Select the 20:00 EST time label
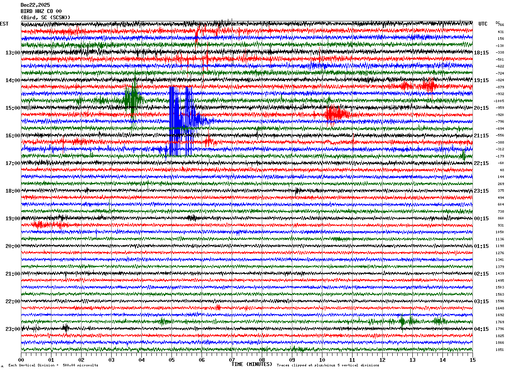The image size is (506, 371). coord(13,246)
